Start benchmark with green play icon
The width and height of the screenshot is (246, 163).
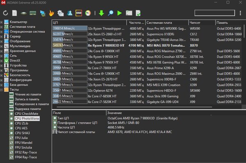click(x=120, y=13)
